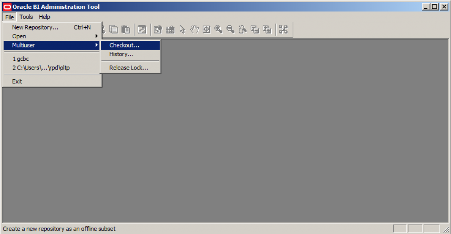Maximize the Administration Tool window
Image resolution: width=451 pixels, height=234 pixels.
pyautogui.click(x=435, y=7)
